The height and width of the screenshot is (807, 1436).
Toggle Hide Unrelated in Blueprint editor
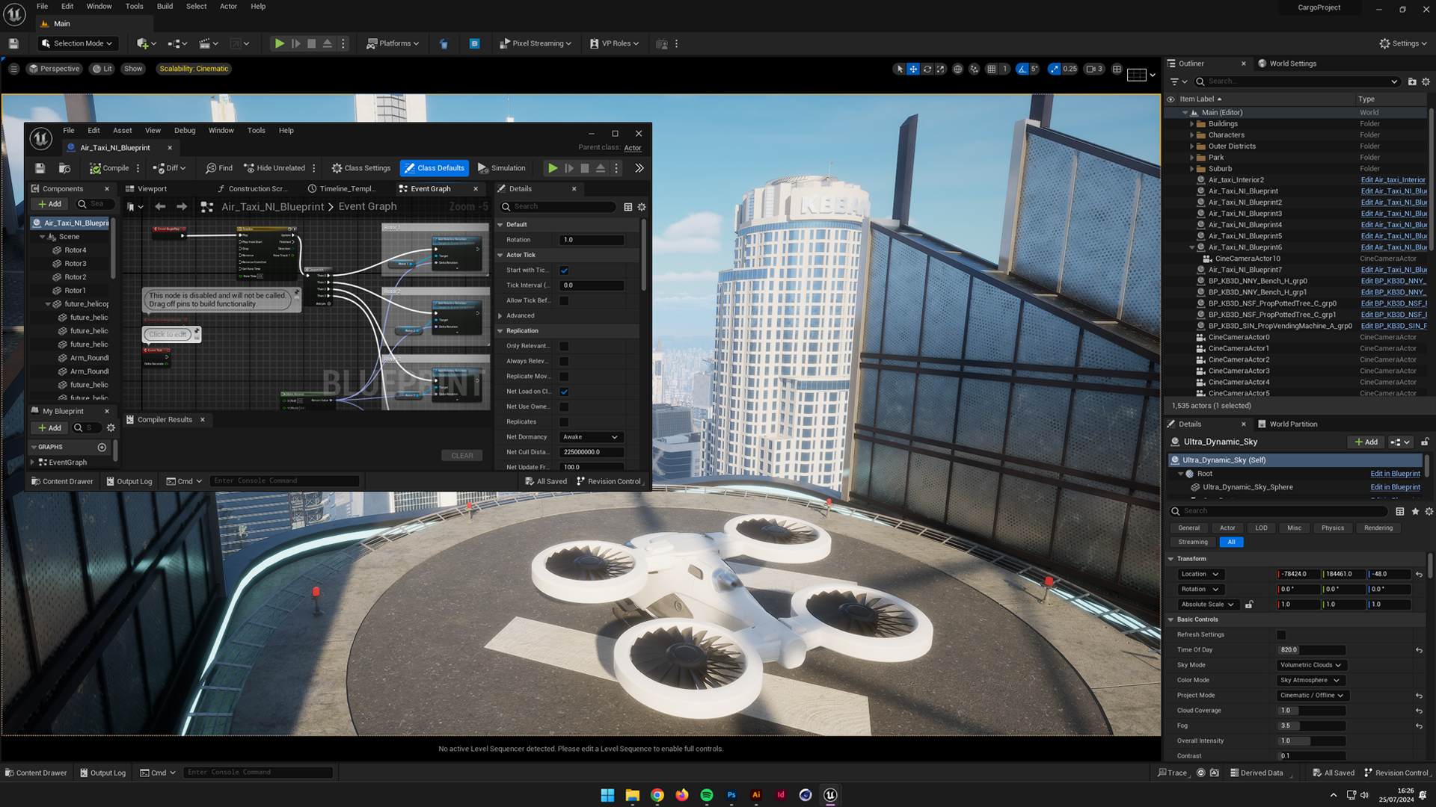point(274,168)
